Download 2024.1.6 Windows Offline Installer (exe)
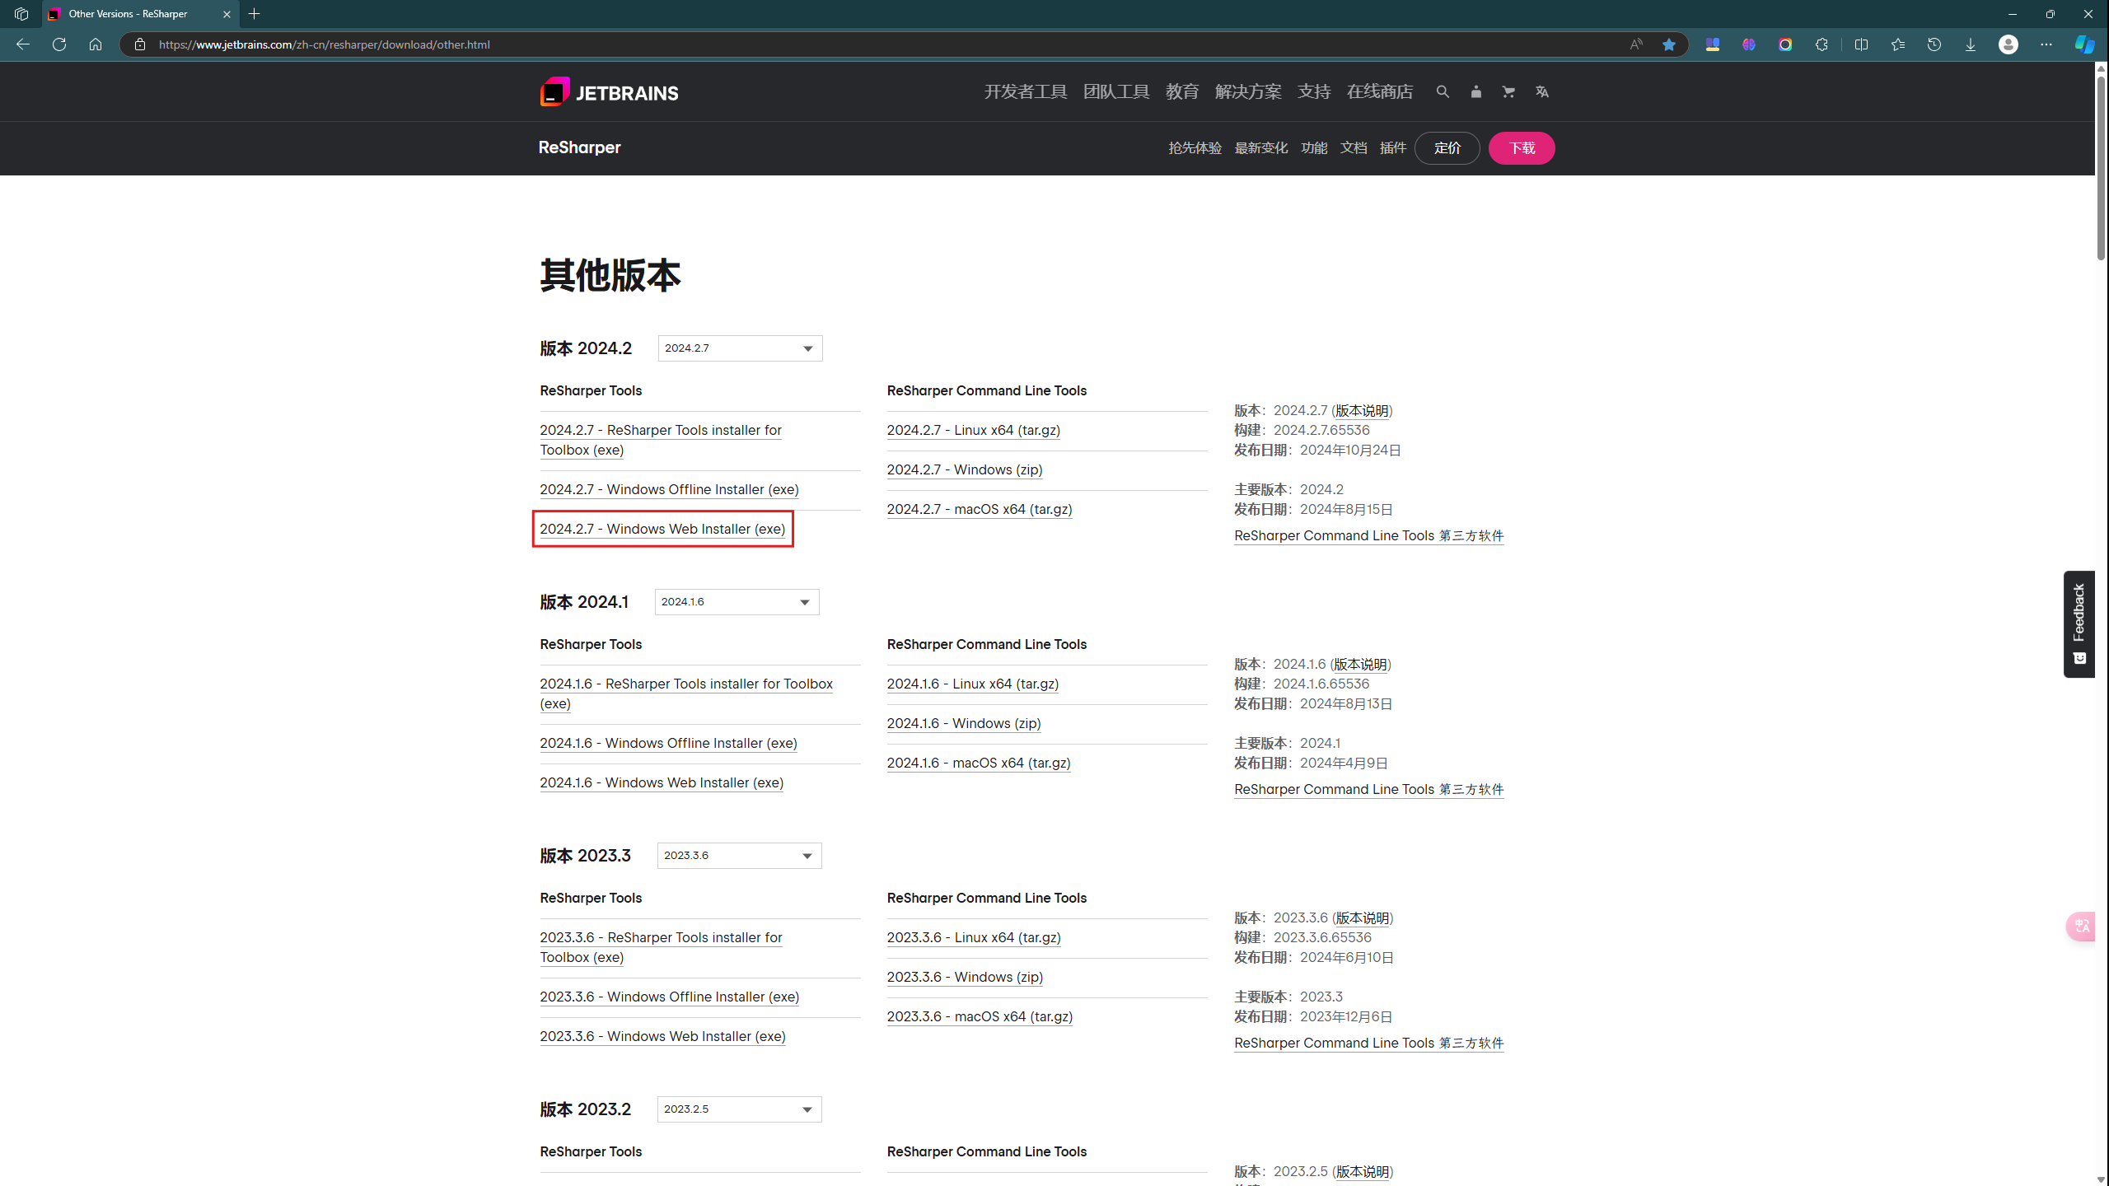Image resolution: width=2109 pixels, height=1186 pixels. [x=668, y=743]
